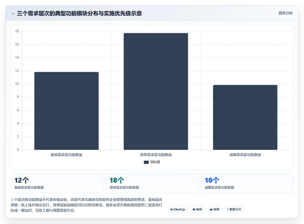Select the 战略需求层功能数量 bar in the chart

[x=245, y=117]
